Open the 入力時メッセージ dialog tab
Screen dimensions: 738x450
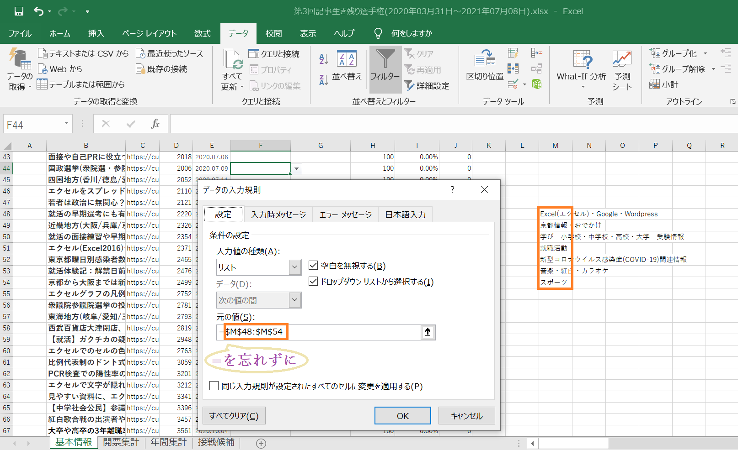point(278,215)
